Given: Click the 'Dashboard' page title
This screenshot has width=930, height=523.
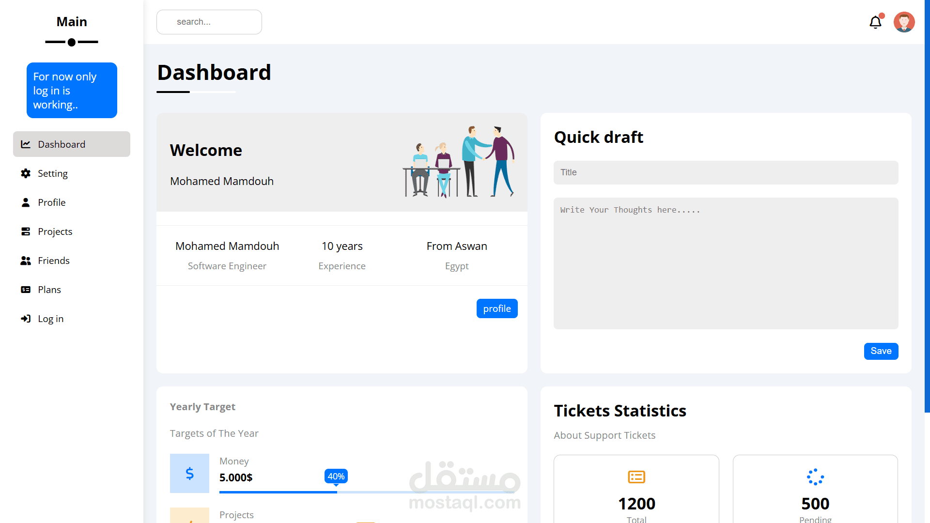Looking at the screenshot, I should tap(214, 73).
